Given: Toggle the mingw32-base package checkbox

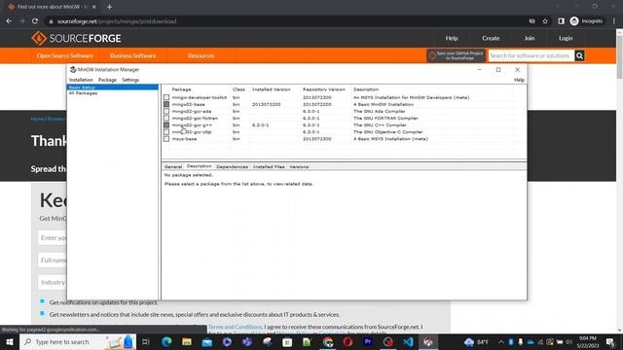Looking at the screenshot, I should [166, 104].
